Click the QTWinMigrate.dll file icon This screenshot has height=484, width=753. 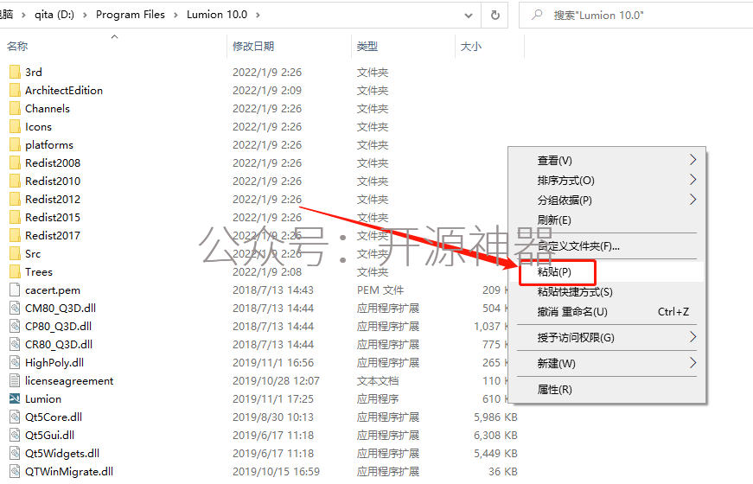coord(15,472)
